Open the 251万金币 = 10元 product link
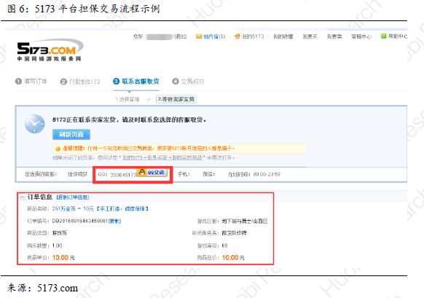 click(x=101, y=209)
